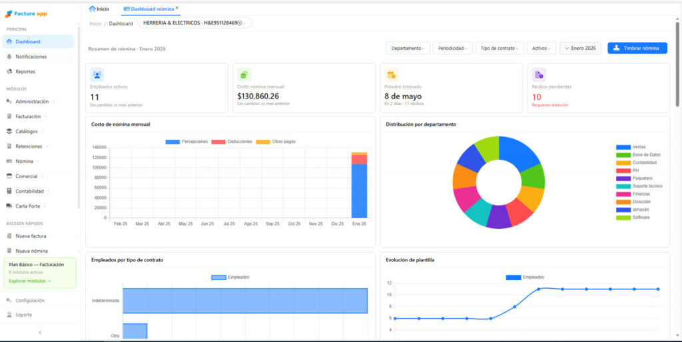Open the Periodicidad filter dropdown
This screenshot has width=682, height=342.
[452, 48]
